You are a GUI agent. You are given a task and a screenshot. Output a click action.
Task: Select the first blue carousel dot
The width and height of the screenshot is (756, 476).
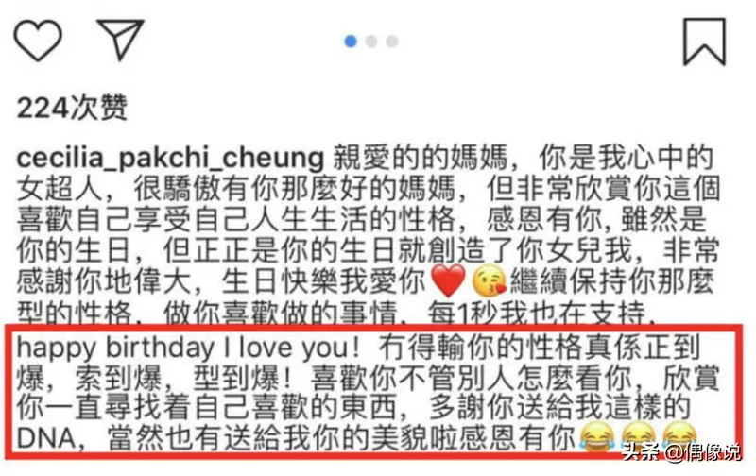tap(351, 42)
